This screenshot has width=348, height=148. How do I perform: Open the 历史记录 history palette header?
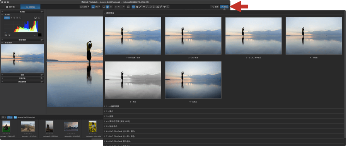[x=22, y=78]
